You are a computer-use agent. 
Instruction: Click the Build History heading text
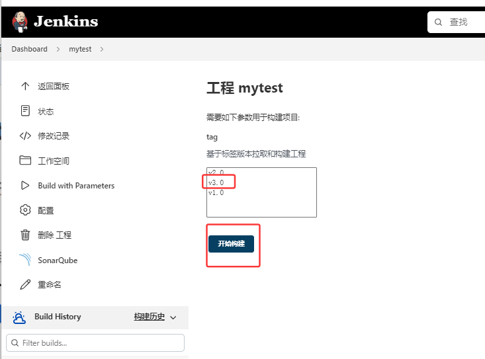(58, 317)
